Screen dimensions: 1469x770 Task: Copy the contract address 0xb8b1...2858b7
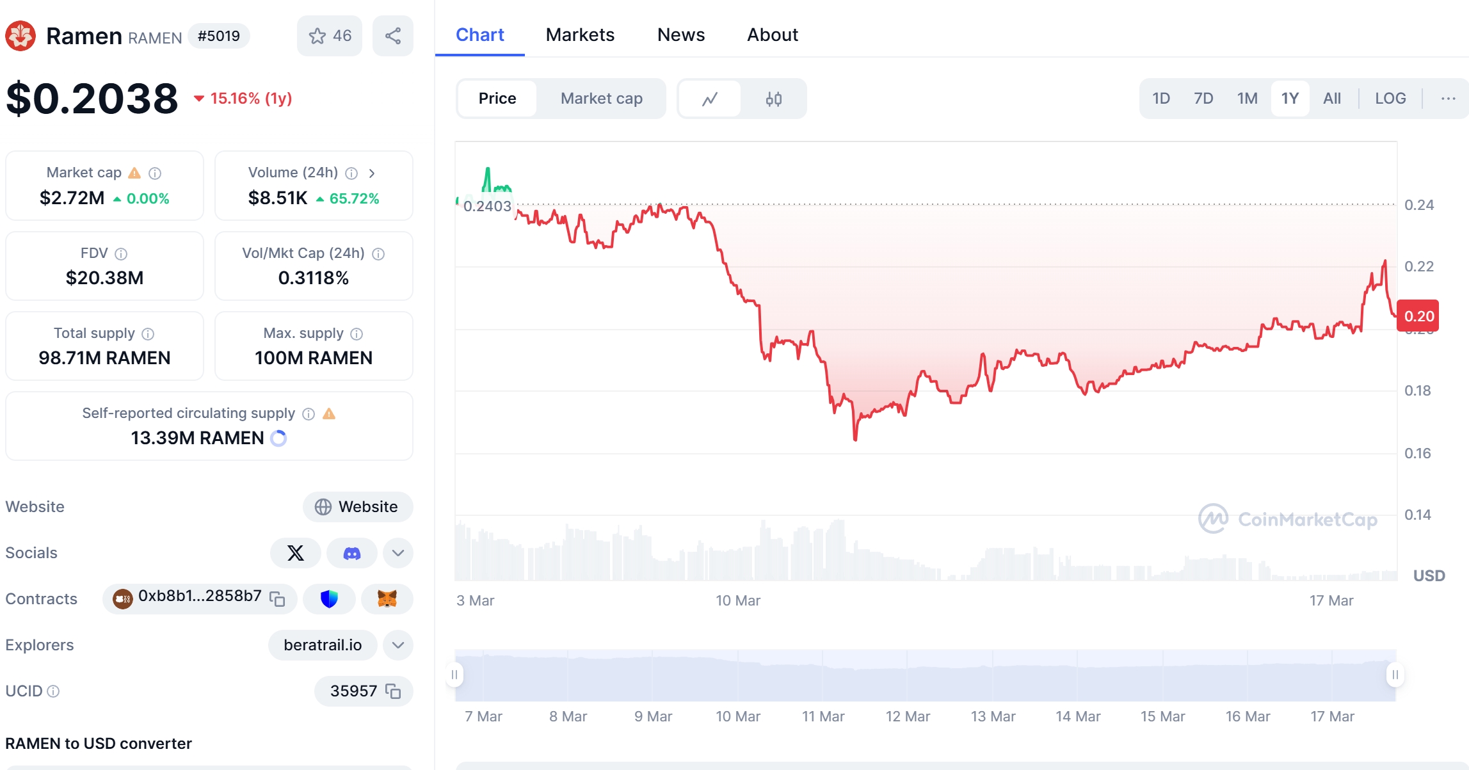tap(277, 598)
